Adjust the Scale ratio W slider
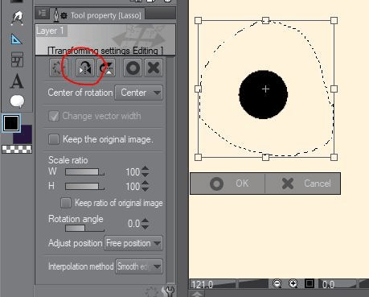Image resolution: width=369 pixels, height=297 pixels. coord(84,172)
